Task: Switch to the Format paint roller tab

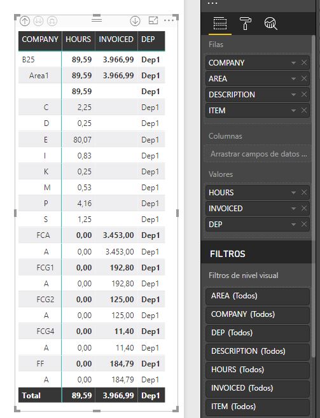Action: pyautogui.click(x=246, y=24)
